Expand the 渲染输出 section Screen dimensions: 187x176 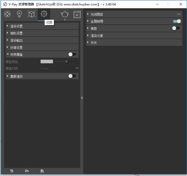pos(42,40)
